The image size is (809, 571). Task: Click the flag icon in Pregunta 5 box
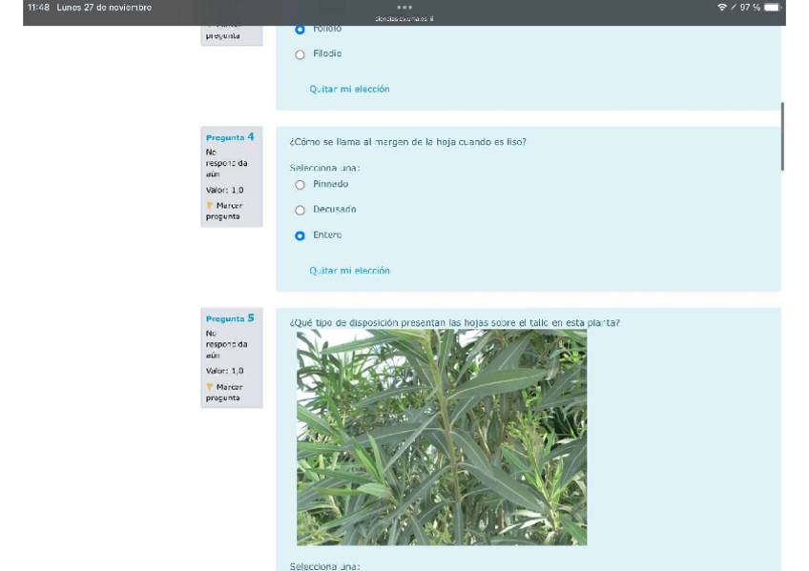[x=210, y=386]
